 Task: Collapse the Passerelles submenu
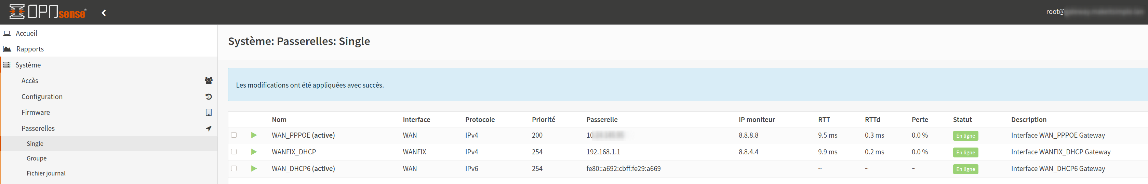tap(38, 128)
